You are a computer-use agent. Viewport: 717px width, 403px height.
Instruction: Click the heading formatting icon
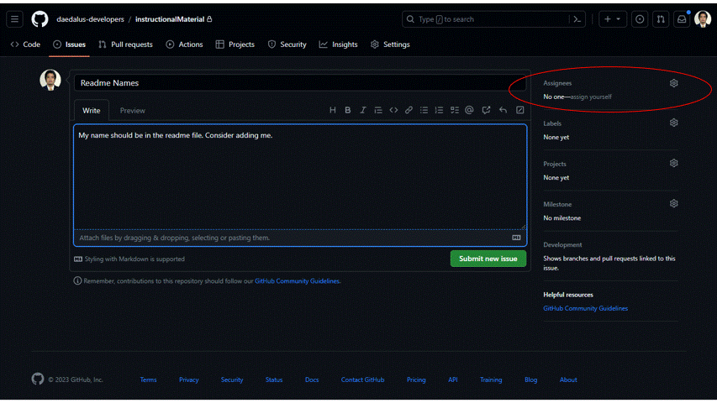(x=333, y=110)
